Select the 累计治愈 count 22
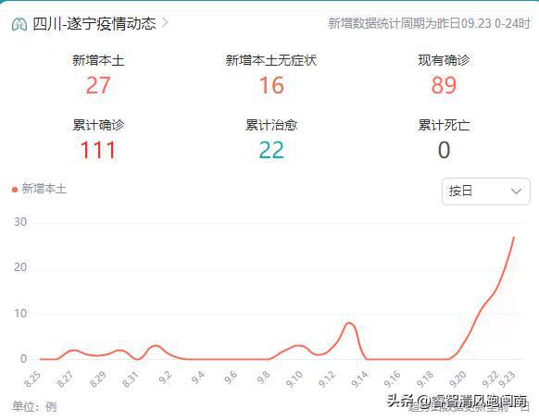 (x=271, y=150)
